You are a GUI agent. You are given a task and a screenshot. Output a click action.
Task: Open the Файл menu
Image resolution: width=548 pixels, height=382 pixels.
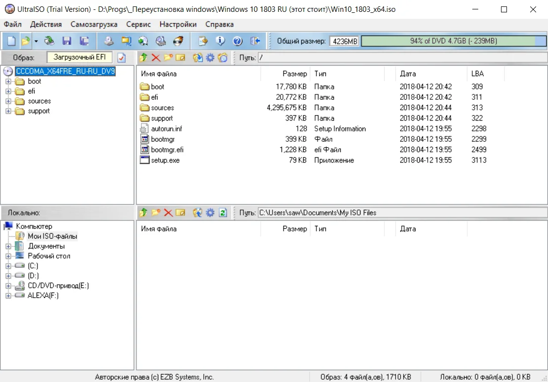coord(12,24)
